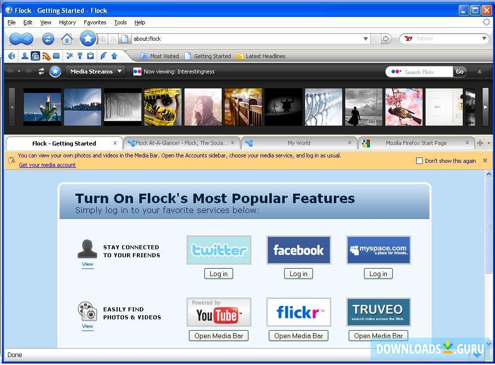Click the Photo Uploader up-arrow icon
This screenshot has width=495, height=365.
coord(114,56)
